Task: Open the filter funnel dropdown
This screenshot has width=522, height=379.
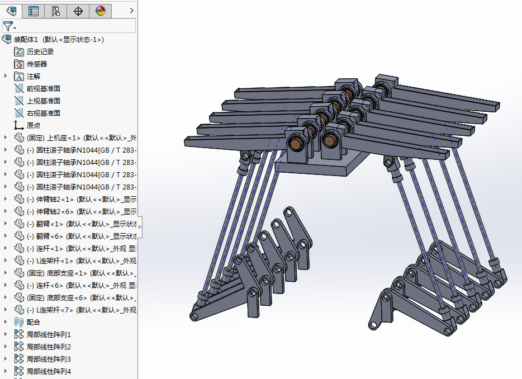Action: 9,26
